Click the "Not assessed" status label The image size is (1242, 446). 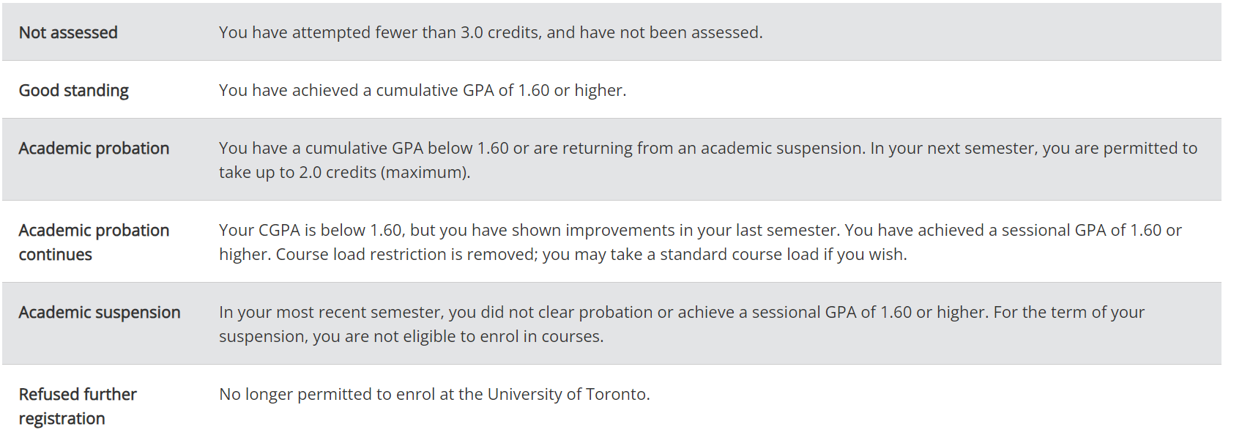pos(68,33)
